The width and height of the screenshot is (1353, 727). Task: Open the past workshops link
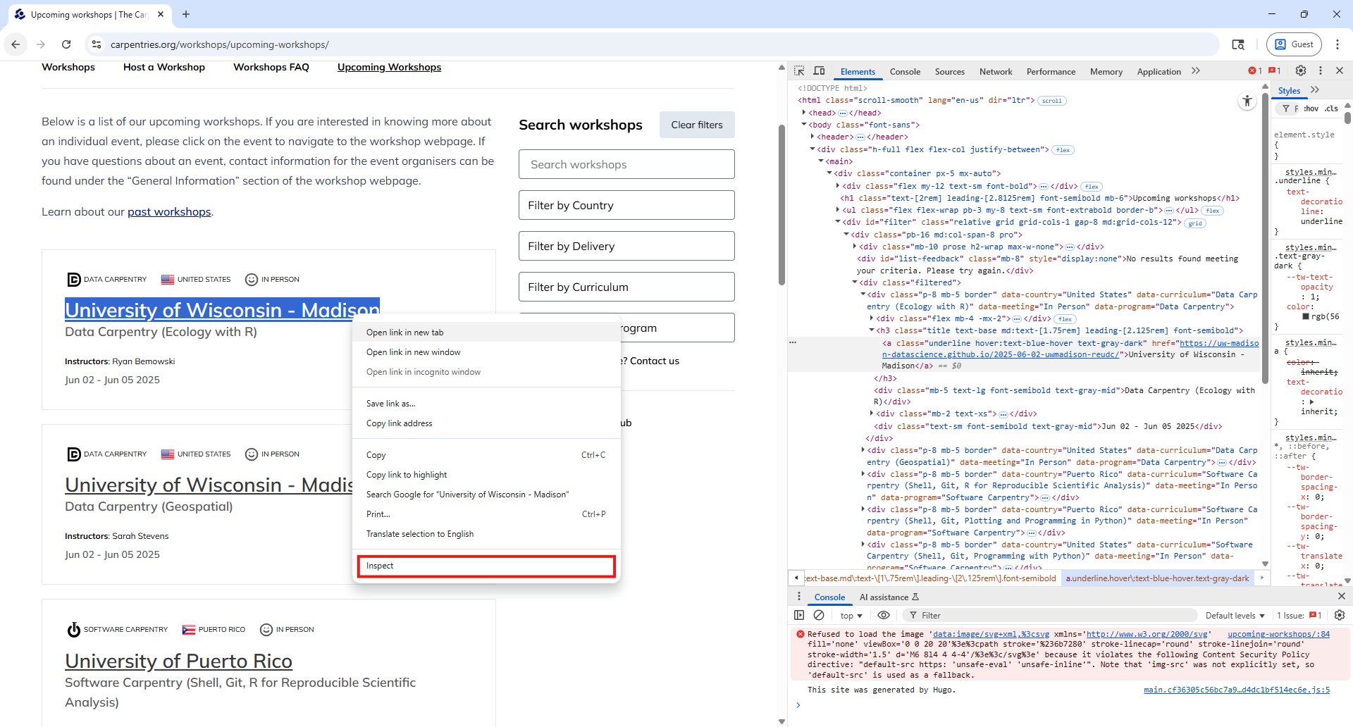point(168,211)
